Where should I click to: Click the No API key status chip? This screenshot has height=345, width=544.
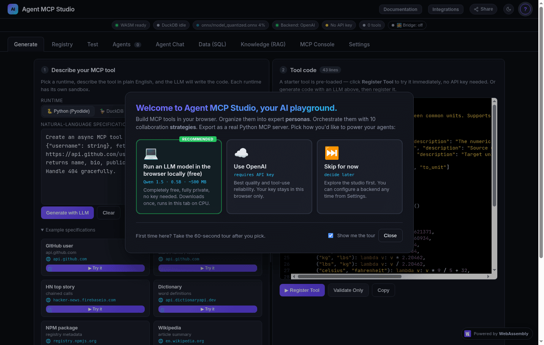point(338,25)
